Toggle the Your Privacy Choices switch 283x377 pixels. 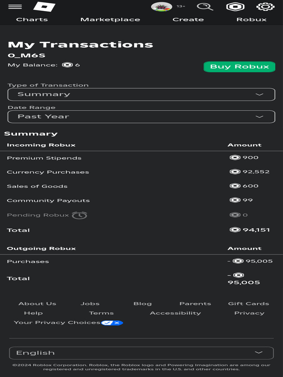(x=112, y=323)
